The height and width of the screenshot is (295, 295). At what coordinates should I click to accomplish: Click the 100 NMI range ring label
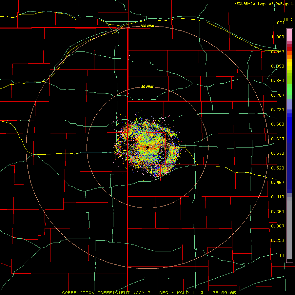click(147, 26)
